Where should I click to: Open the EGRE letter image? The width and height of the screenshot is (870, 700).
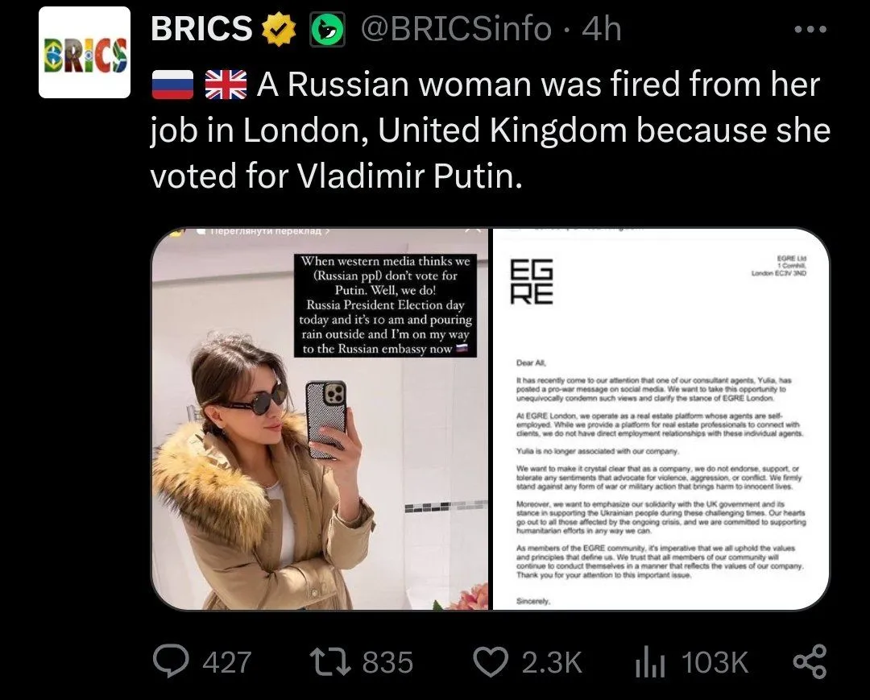click(x=661, y=419)
